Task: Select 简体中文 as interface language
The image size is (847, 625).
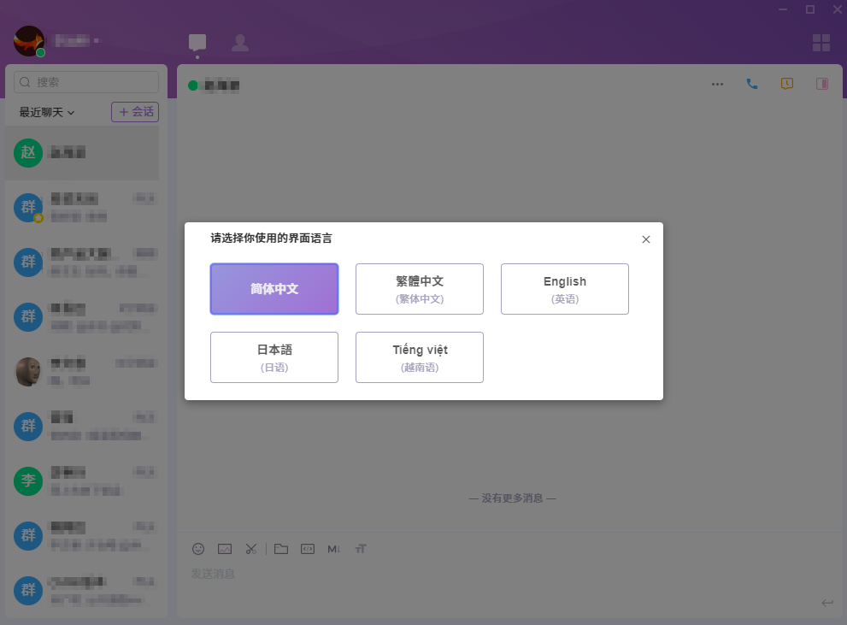Action: point(274,289)
